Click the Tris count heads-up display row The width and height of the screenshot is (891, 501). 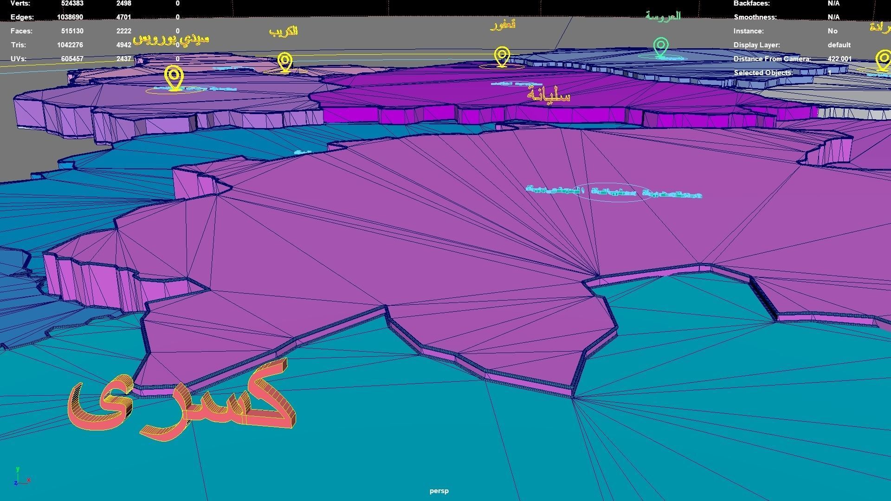[19, 45]
